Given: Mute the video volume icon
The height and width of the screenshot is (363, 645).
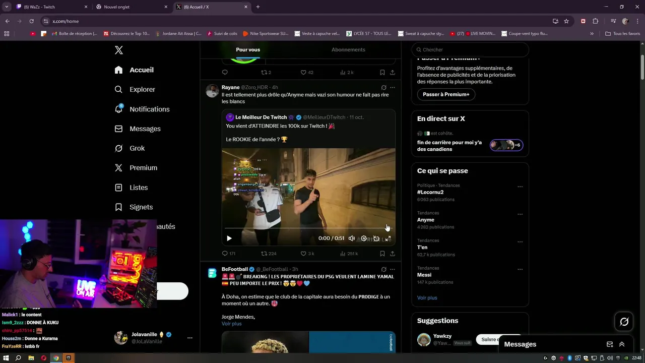Looking at the screenshot, I should [x=352, y=238].
